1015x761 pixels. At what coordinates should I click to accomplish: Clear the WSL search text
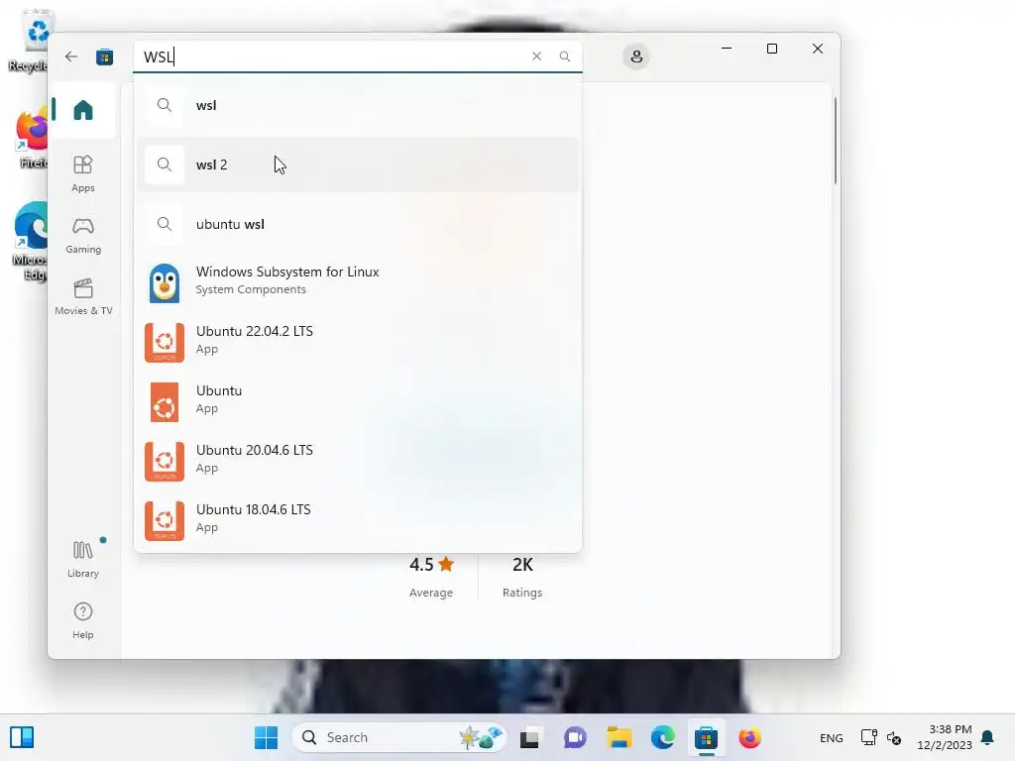pos(536,56)
